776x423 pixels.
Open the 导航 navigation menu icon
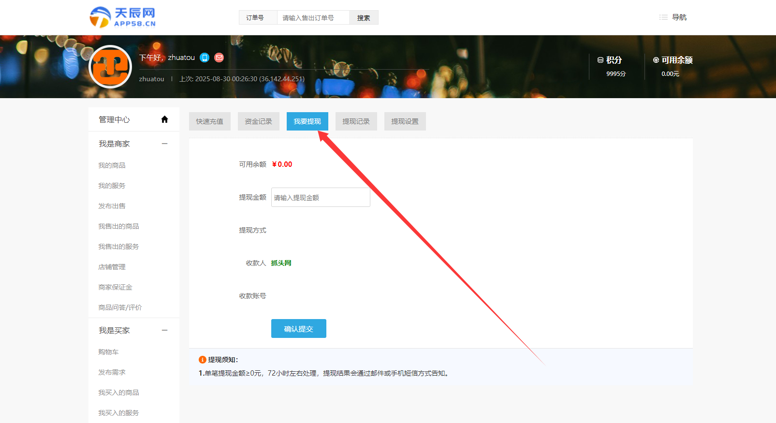coord(663,17)
